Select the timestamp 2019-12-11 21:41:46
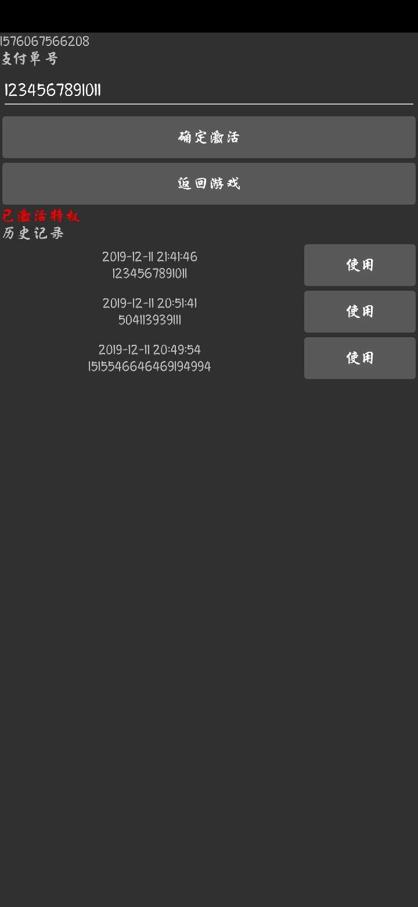The image size is (418, 907). tap(150, 256)
